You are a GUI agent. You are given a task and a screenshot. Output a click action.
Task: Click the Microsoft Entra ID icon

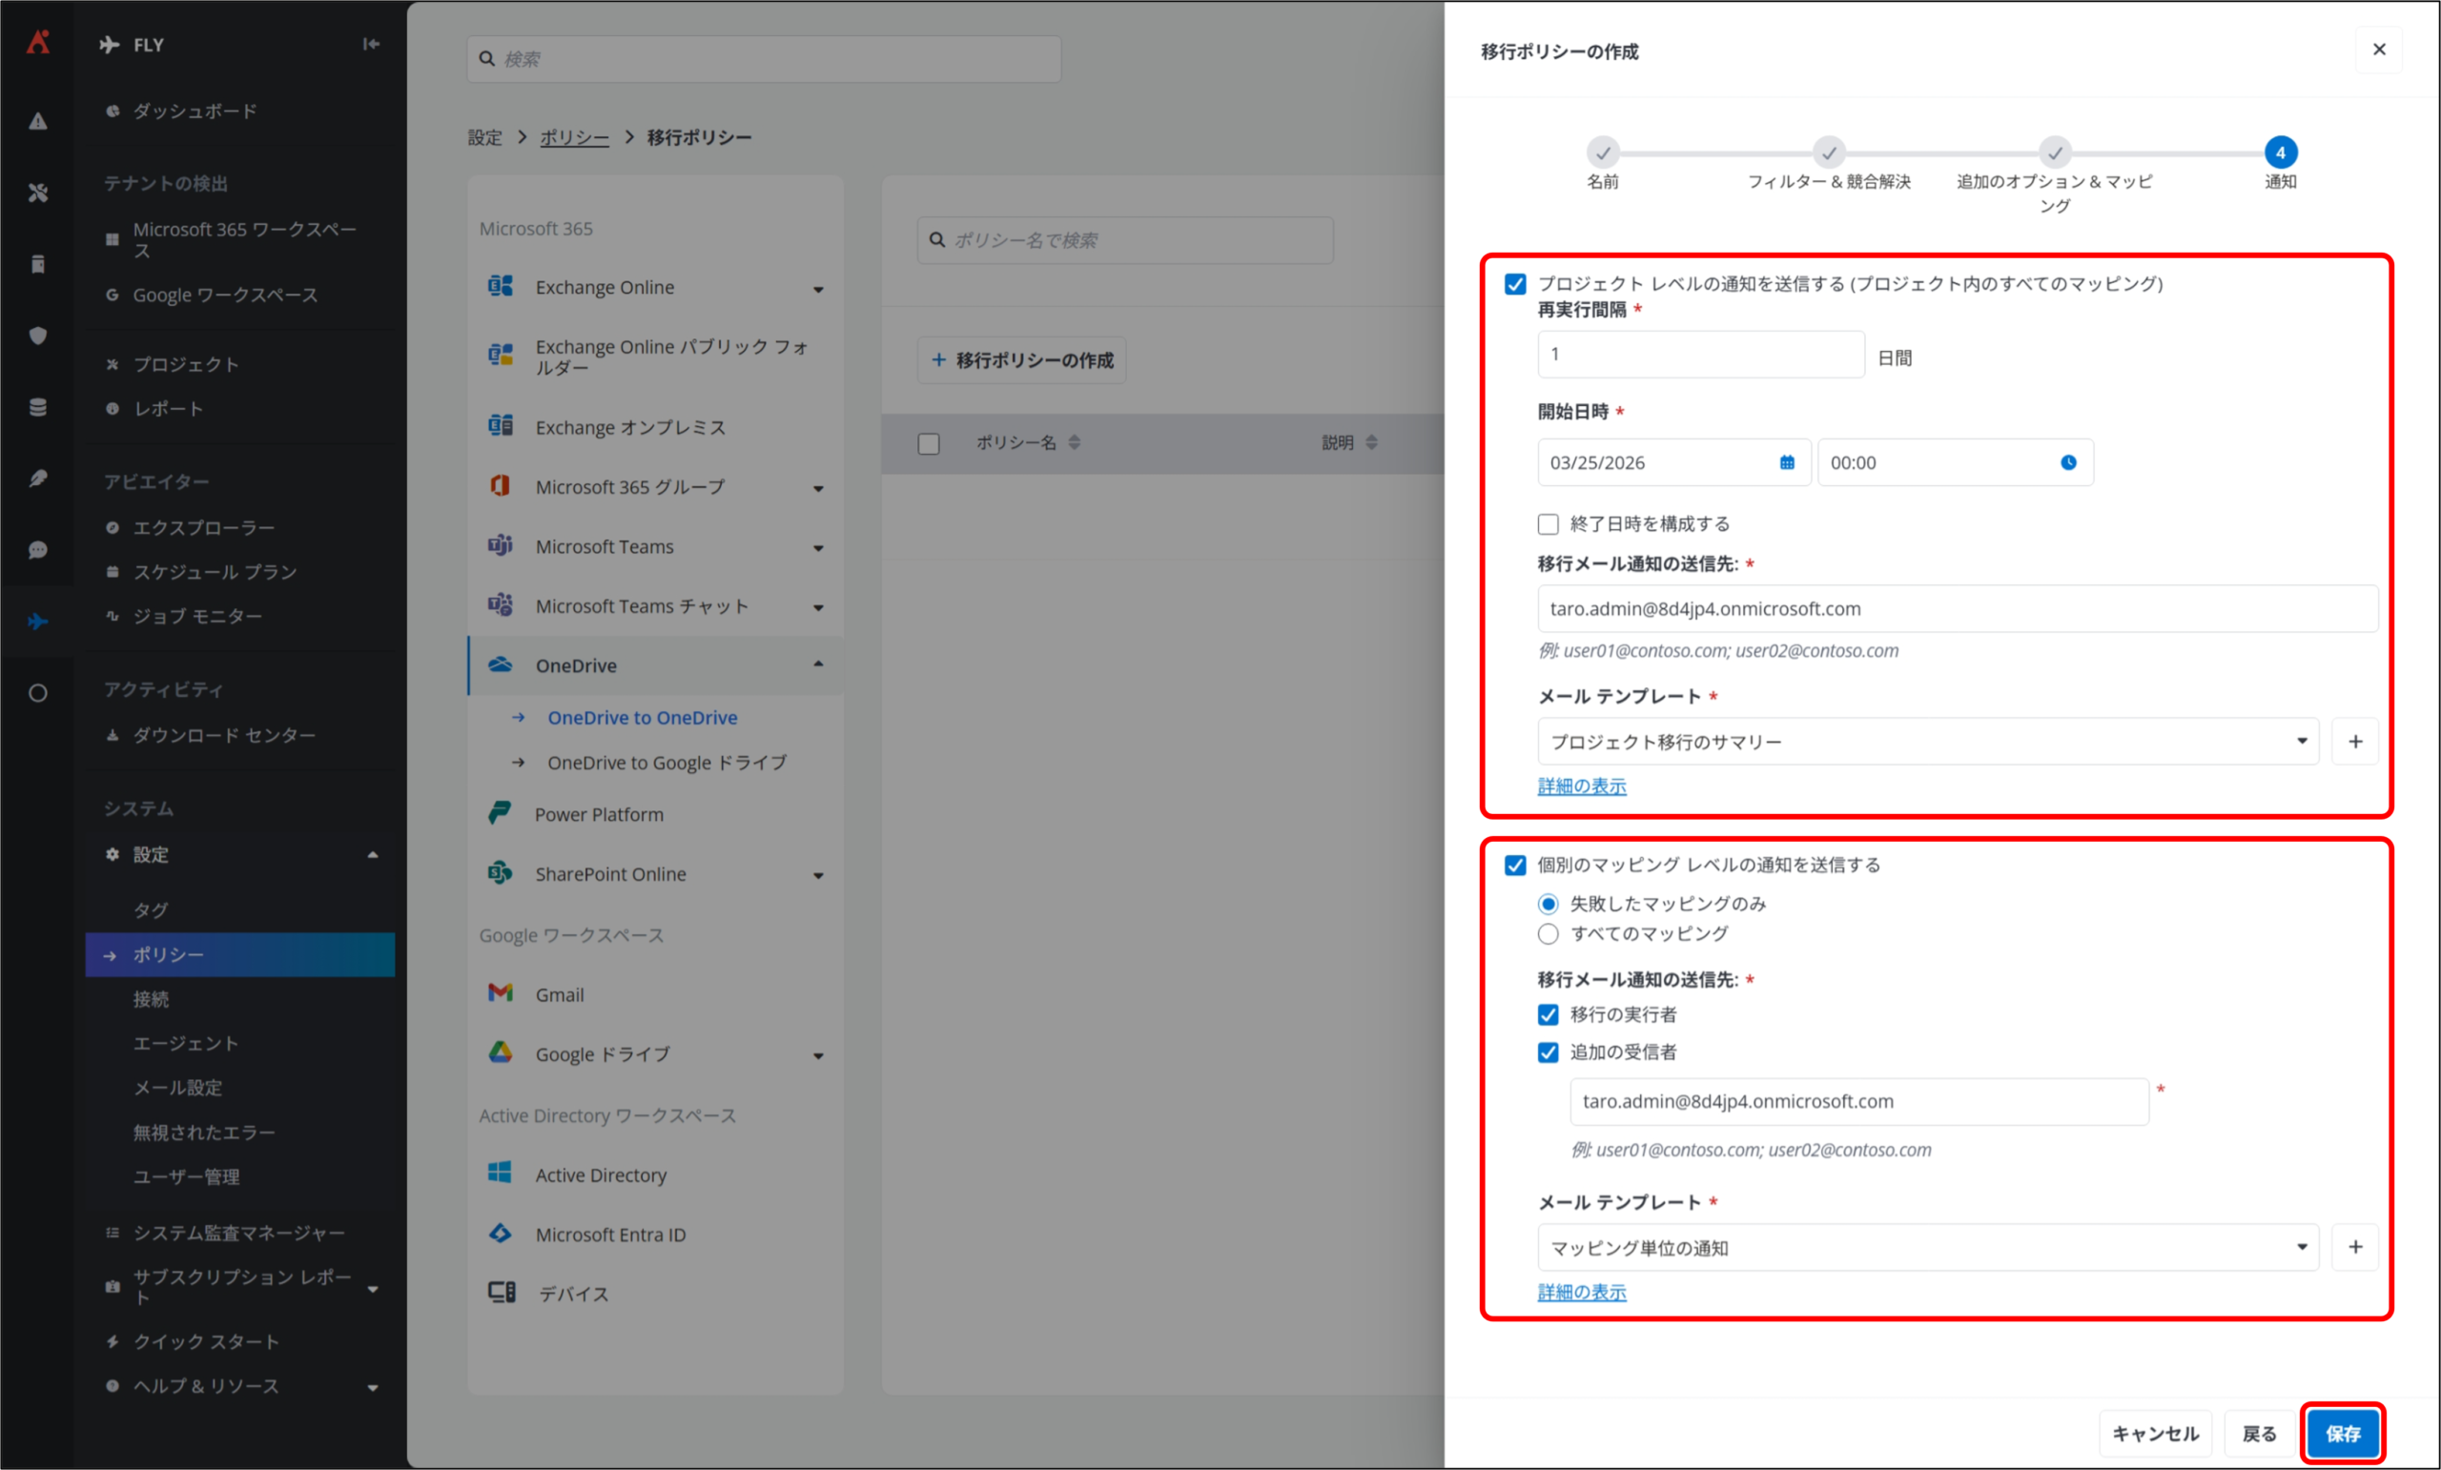click(501, 1234)
